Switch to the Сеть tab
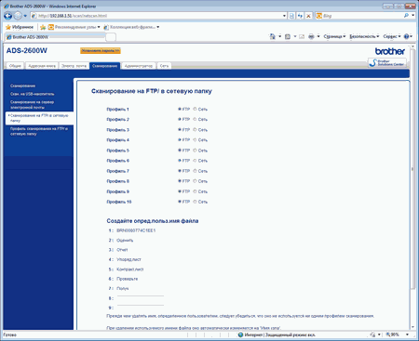419x341 pixels. point(164,66)
